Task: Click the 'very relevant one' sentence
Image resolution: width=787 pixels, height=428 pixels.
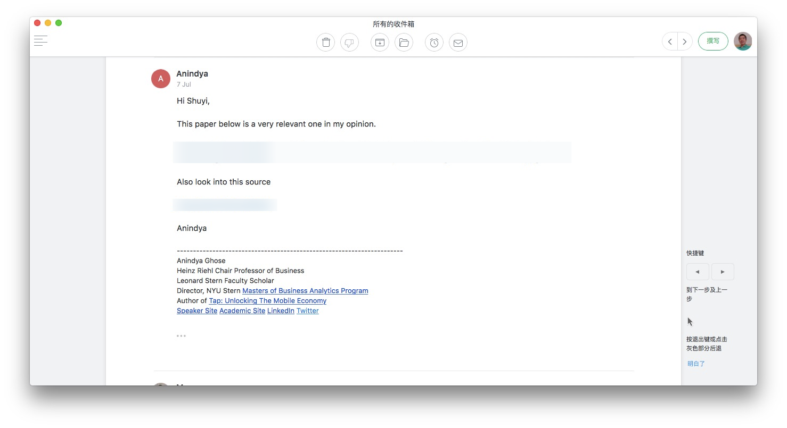Action: point(276,124)
